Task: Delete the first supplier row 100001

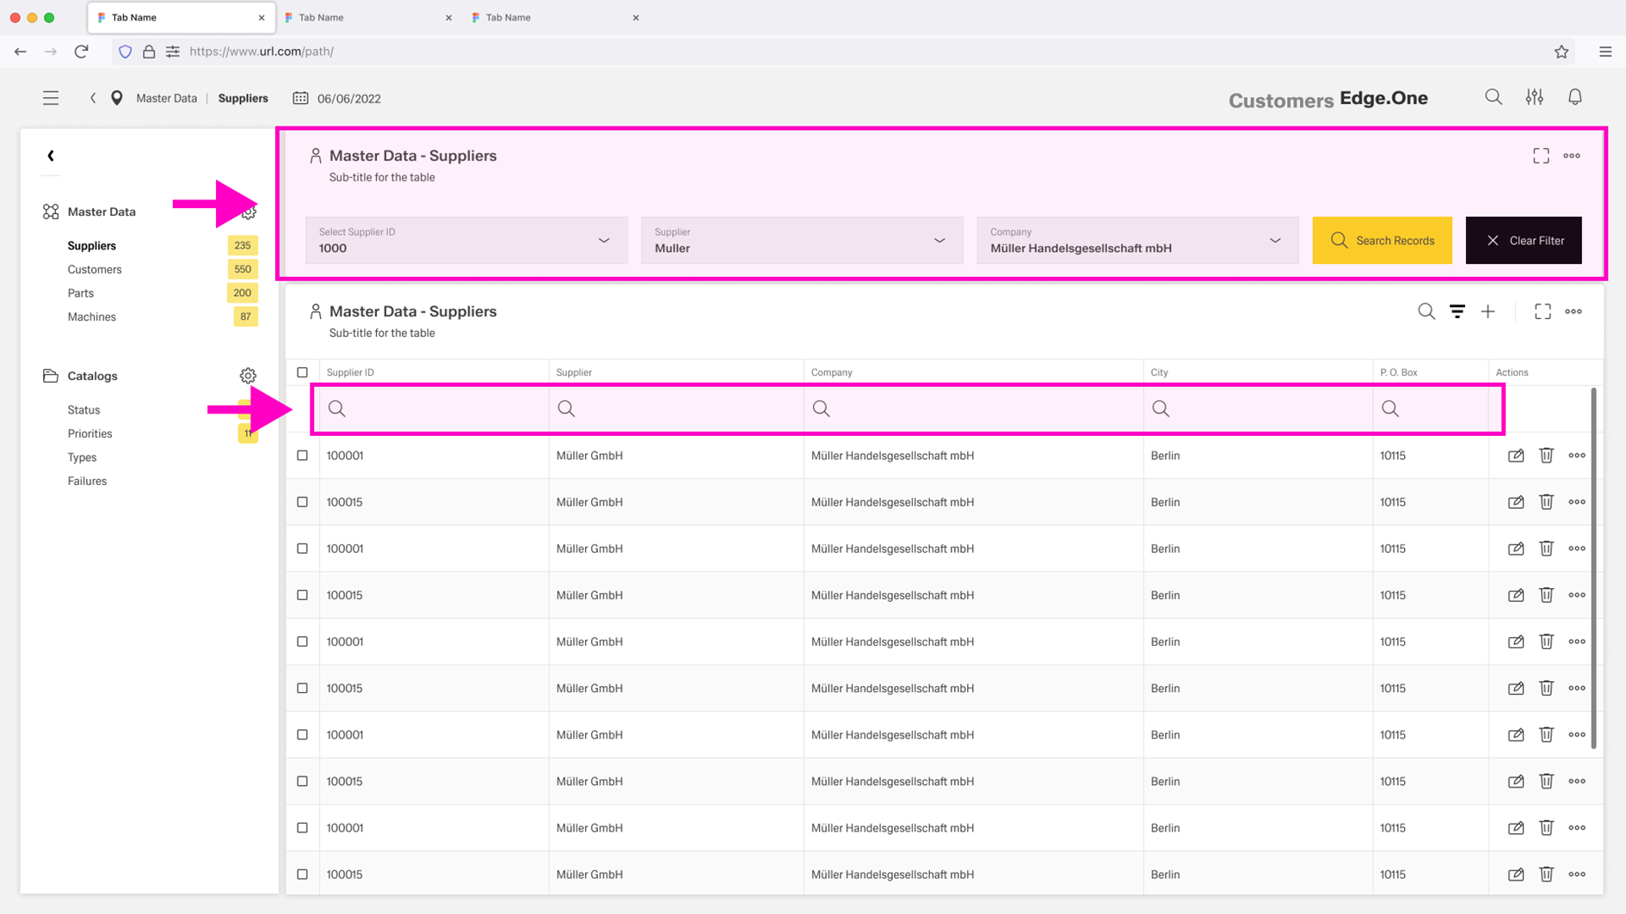Action: tap(1546, 456)
